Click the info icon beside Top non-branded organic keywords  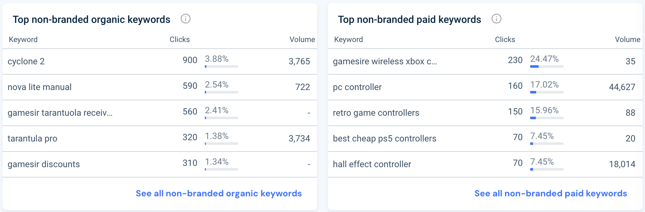point(186,19)
